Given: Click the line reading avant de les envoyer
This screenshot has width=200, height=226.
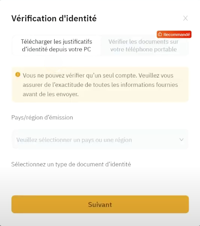Looking at the screenshot, I should 51,94.
